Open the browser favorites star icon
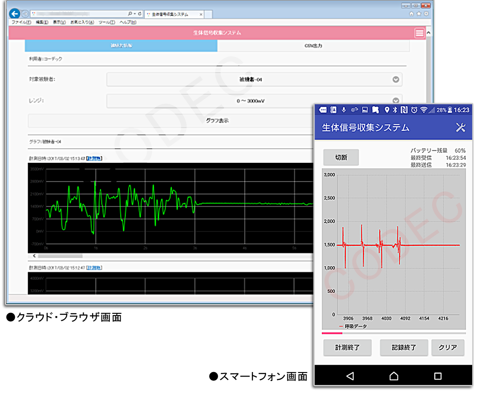 pos(419,13)
